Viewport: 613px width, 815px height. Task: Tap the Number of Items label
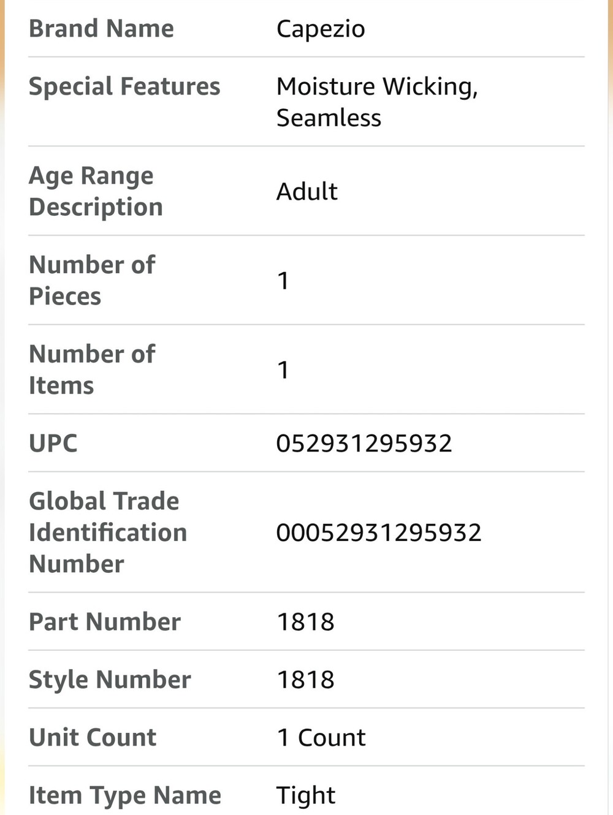[92, 370]
